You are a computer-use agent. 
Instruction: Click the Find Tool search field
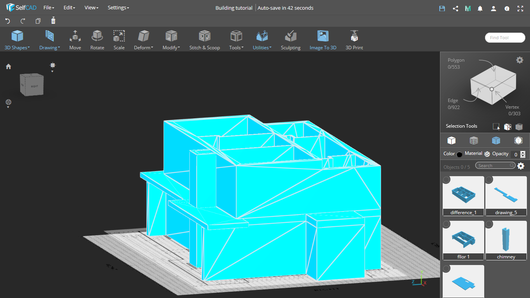pos(505,38)
